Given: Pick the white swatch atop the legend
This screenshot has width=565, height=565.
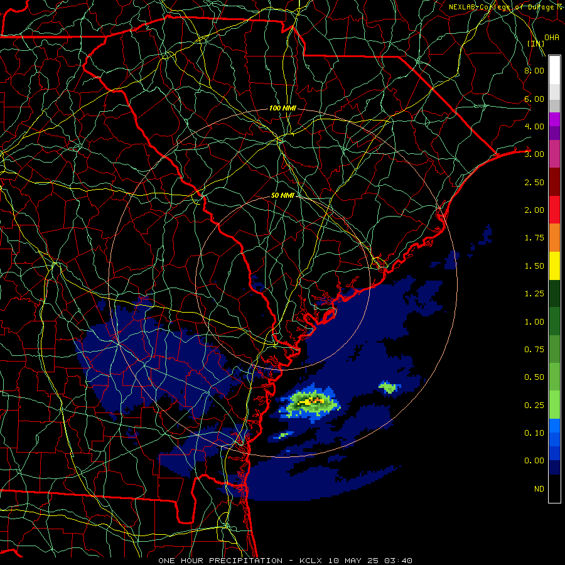Looking at the screenshot, I should pos(554,70).
